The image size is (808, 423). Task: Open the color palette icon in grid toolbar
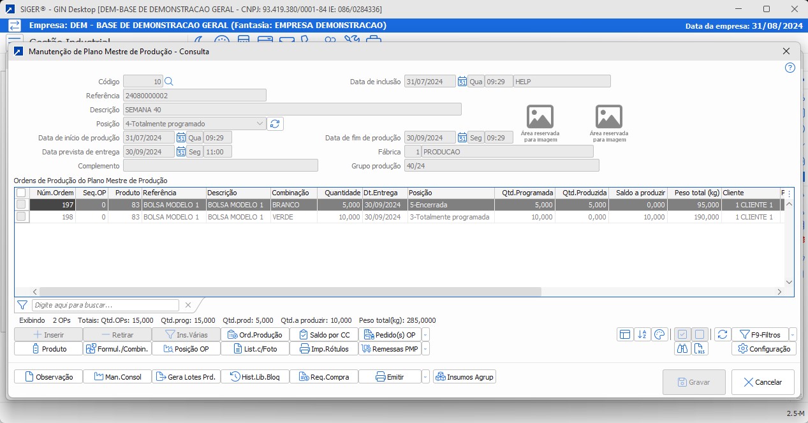(660, 334)
